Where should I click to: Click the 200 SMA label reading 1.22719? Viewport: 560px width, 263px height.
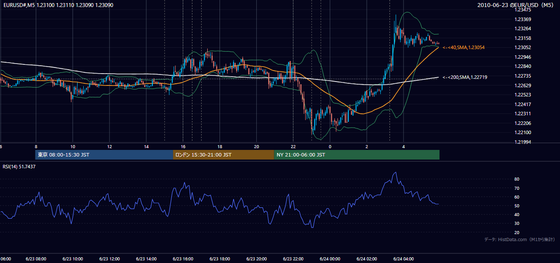[465, 77]
